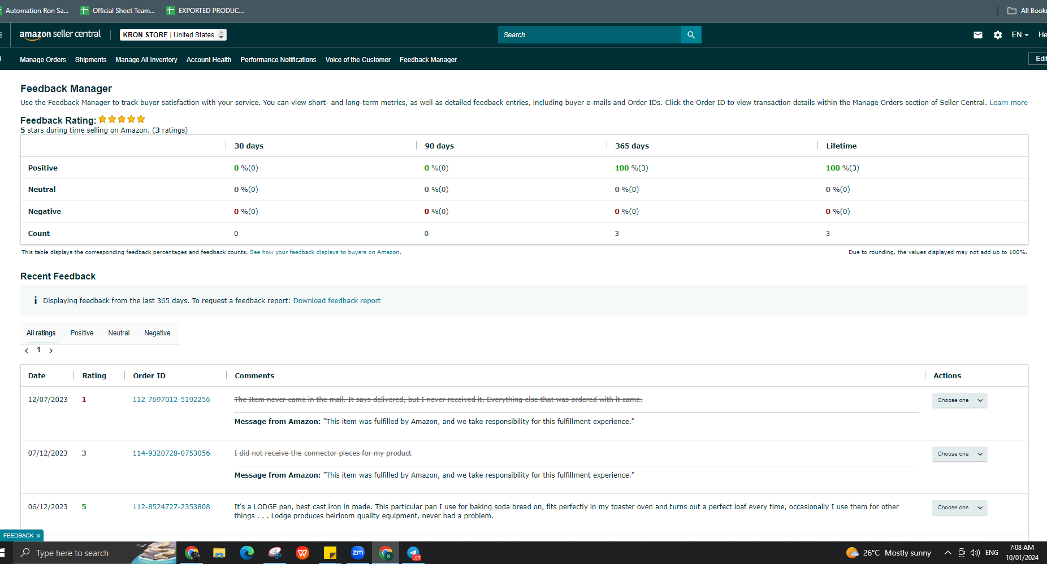Screen dimensions: 1047x564
Task: Click the 30 days count value 0
Action: click(236, 234)
